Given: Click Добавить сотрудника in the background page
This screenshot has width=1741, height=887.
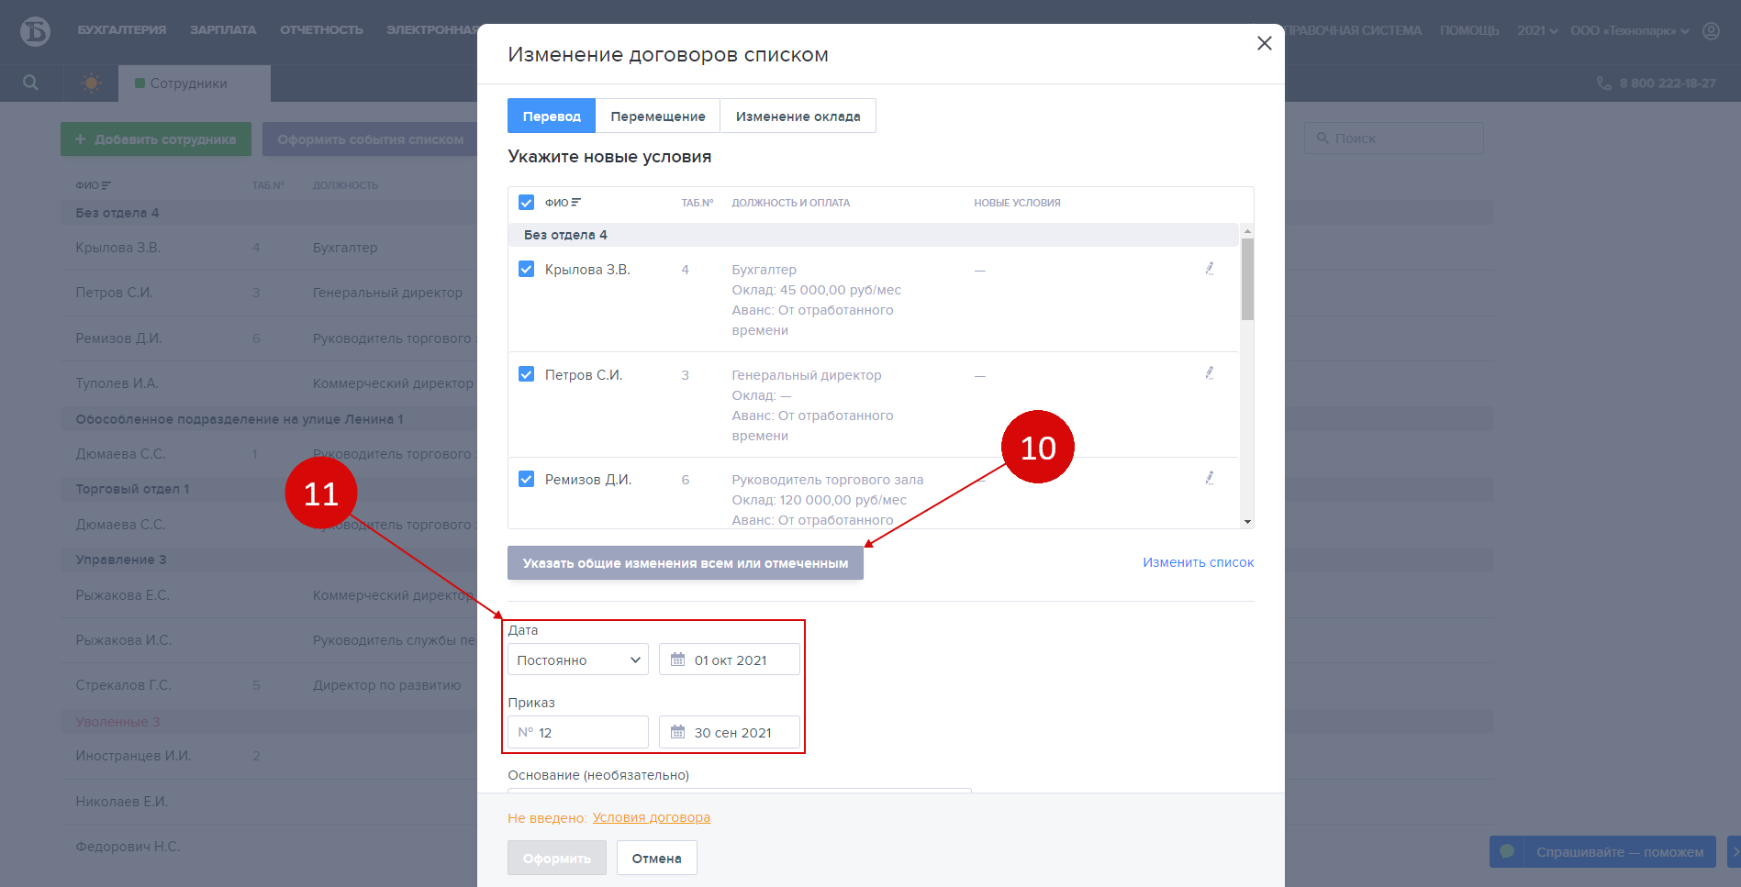Looking at the screenshot, I should point(156,139).
